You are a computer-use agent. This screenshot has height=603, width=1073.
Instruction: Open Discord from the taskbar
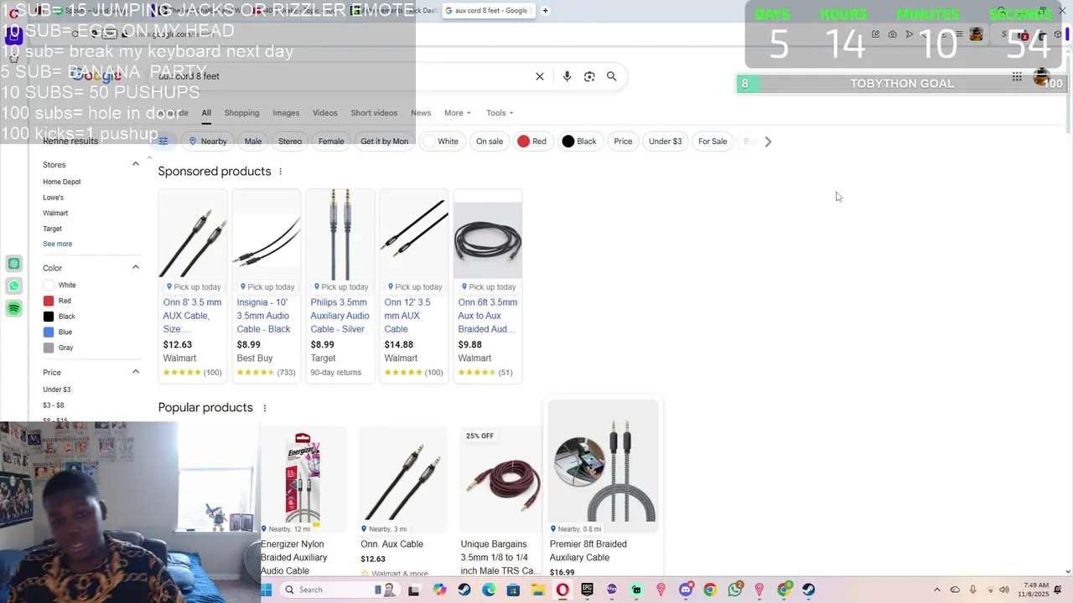(686, 590)
